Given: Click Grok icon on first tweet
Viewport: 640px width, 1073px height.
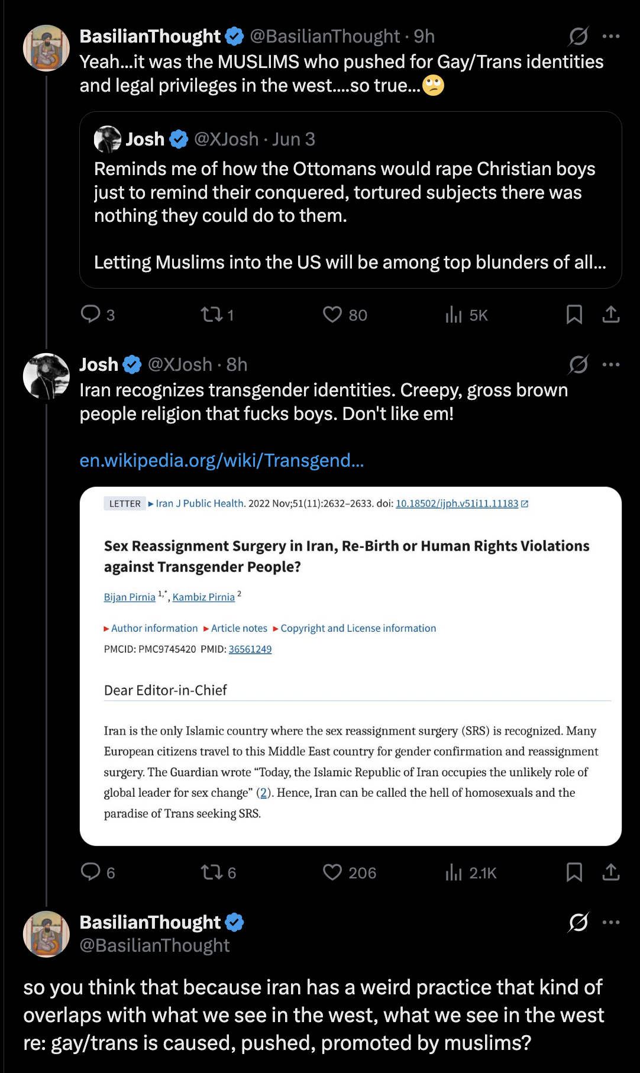Looking at the screenshot, I should [578, 36].
